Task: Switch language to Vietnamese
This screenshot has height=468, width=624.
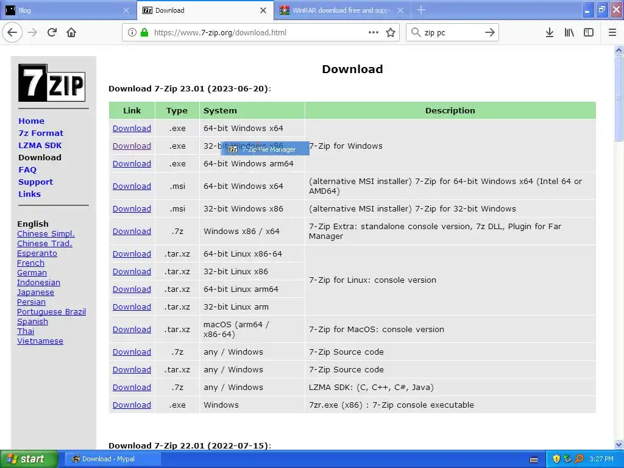Action: click(40, 341)
